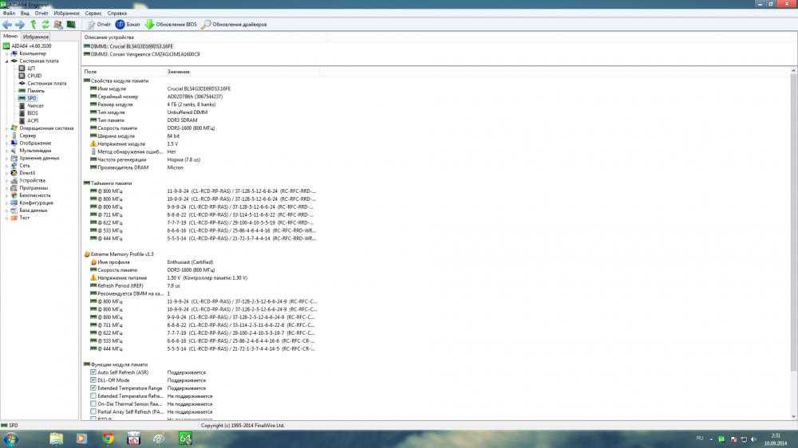This screenshot has height=448, width=798.
Task: Select Память in the tree
Action: coord(36,91)
